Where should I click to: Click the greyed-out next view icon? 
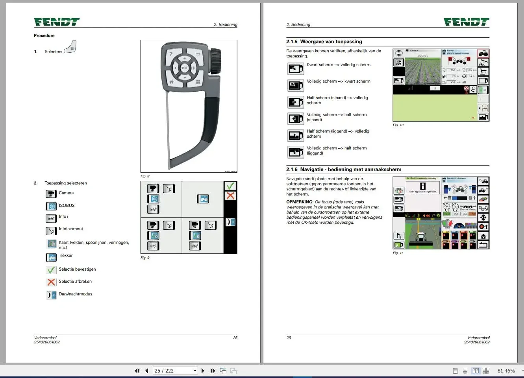click(233, 371)
